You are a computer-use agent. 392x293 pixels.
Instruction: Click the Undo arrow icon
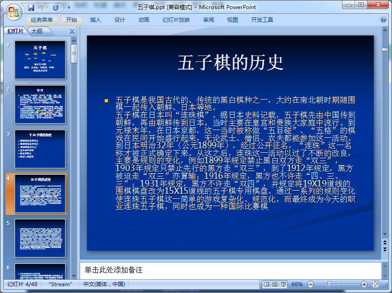pyautogui.click(x=41, y=7)
